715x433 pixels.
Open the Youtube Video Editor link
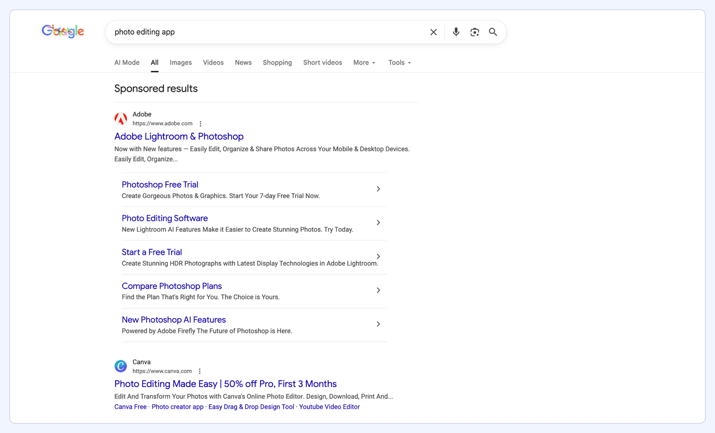(330, 406)
